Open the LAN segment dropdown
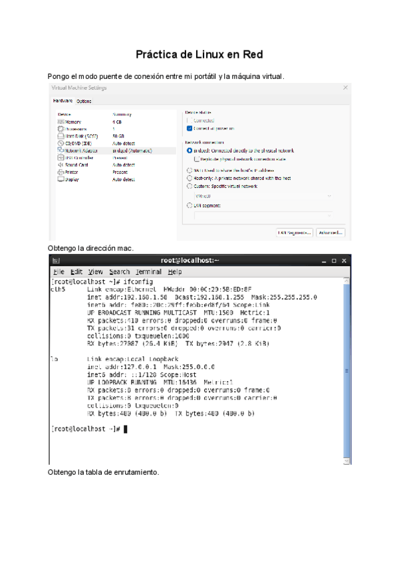Image resolution: width=399 pixels, height=563 pixels. [x=263, y=215]
